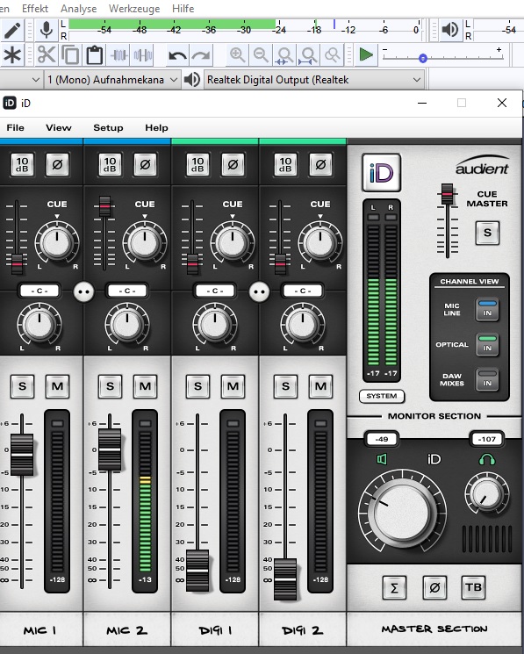Enable 10 dB boost on DIGI 1
This screenshot has height=654, width=524.
point(197,164)
